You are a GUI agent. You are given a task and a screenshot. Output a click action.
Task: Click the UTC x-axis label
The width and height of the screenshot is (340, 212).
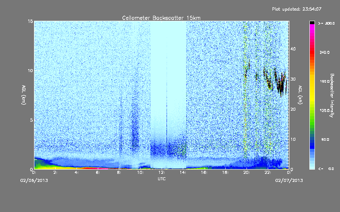(x=161, y=179)
